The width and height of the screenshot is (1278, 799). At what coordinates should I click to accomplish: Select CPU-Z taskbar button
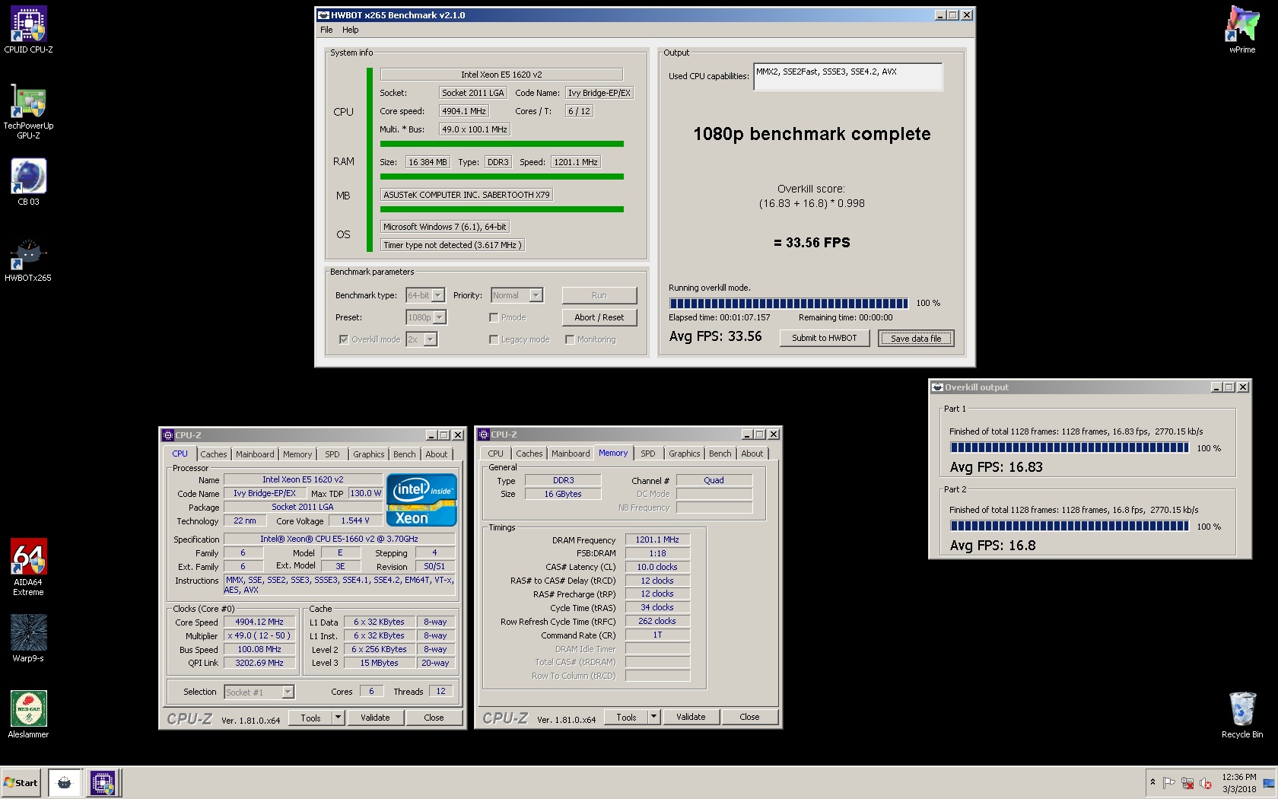coord(103,782)
